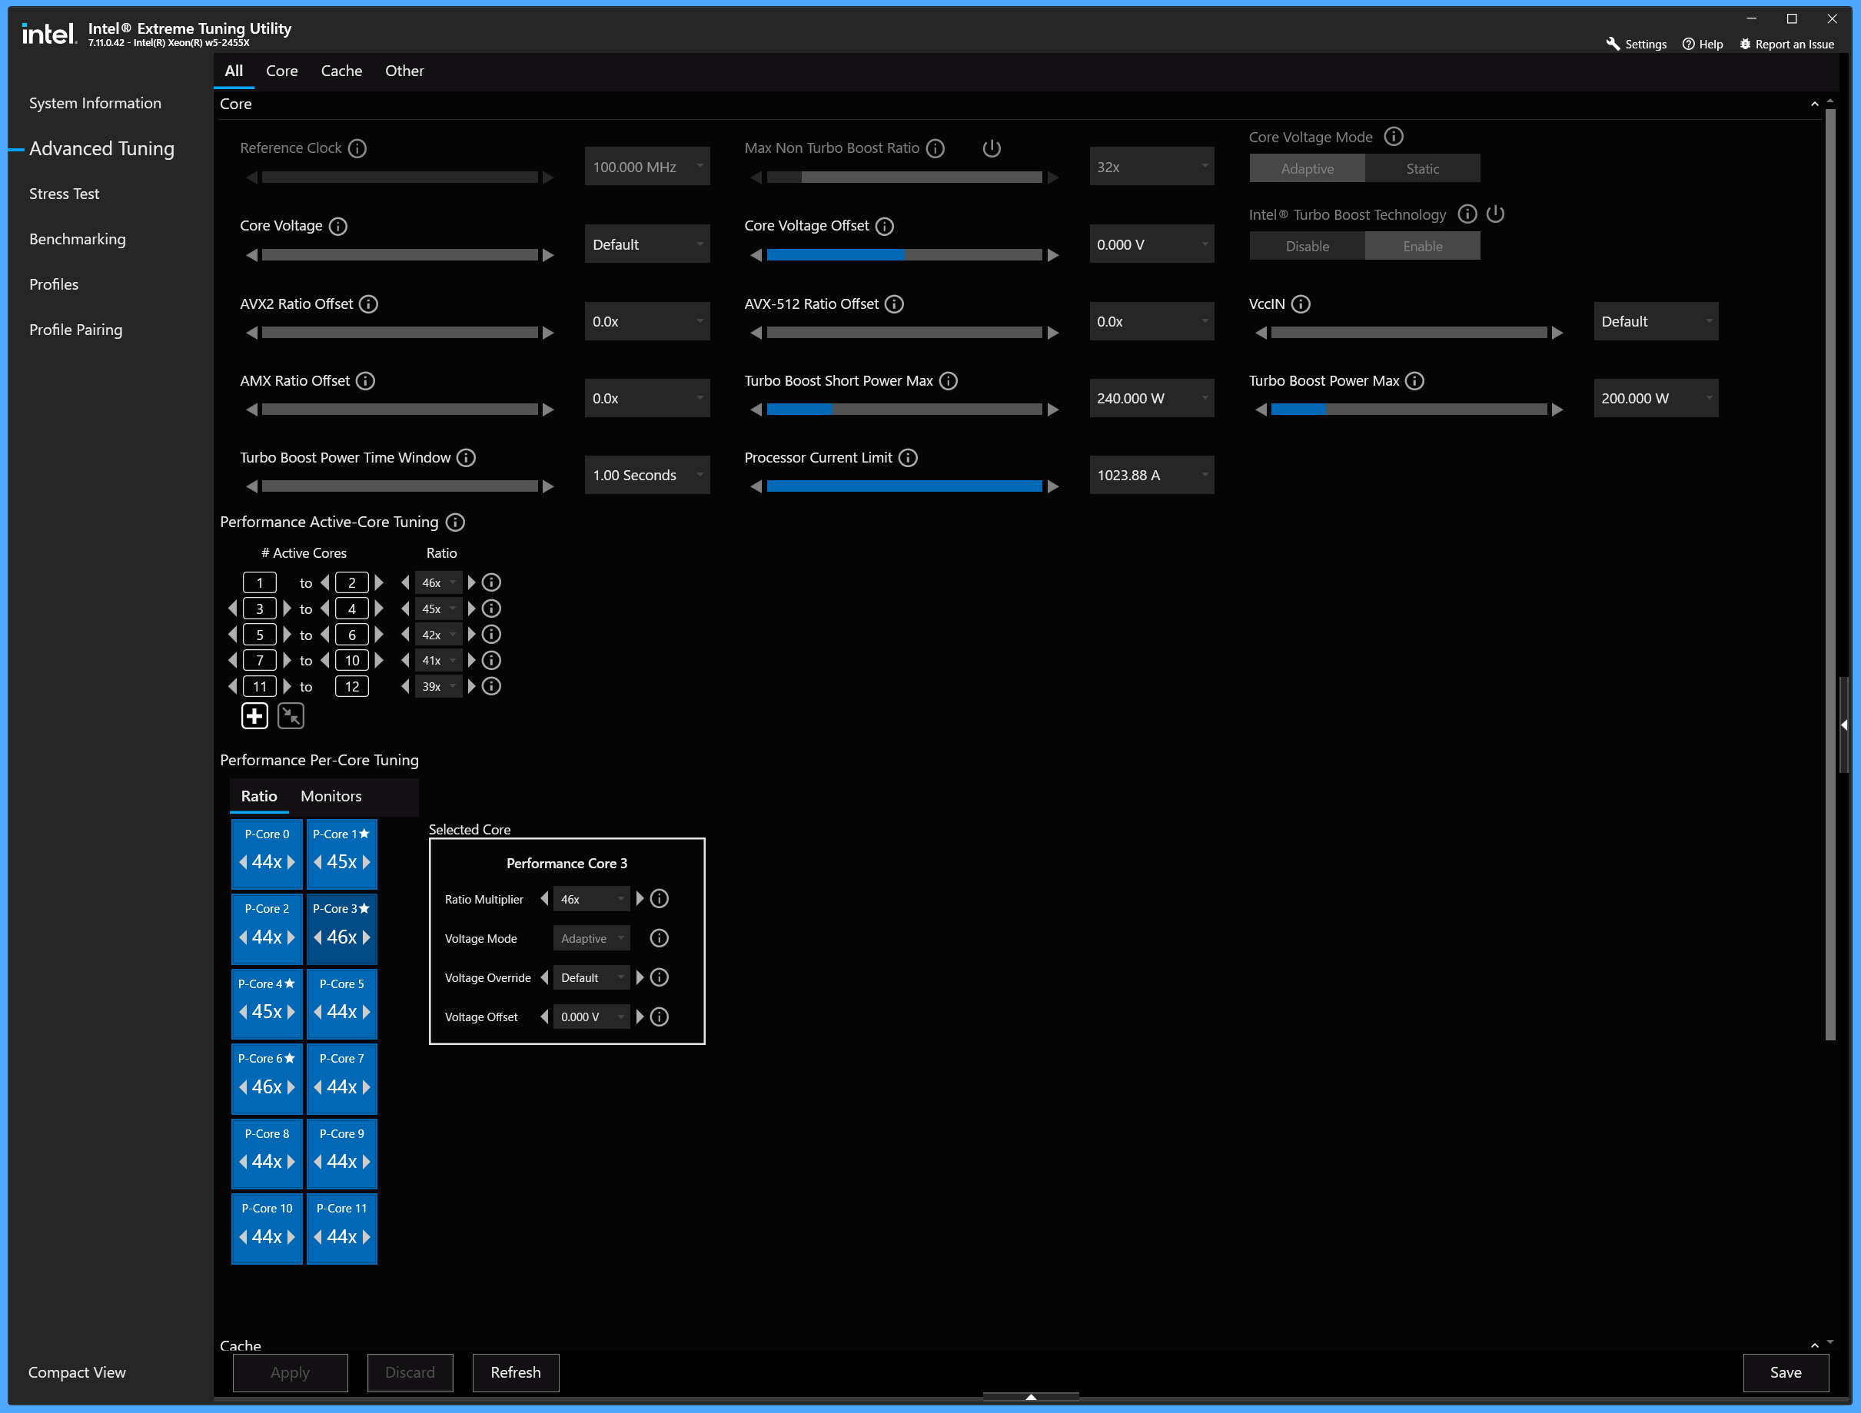Viewport: 1861px width, 1413px height.
Task: Show info for Core Voltage Offset
Action: pos(884,226)
